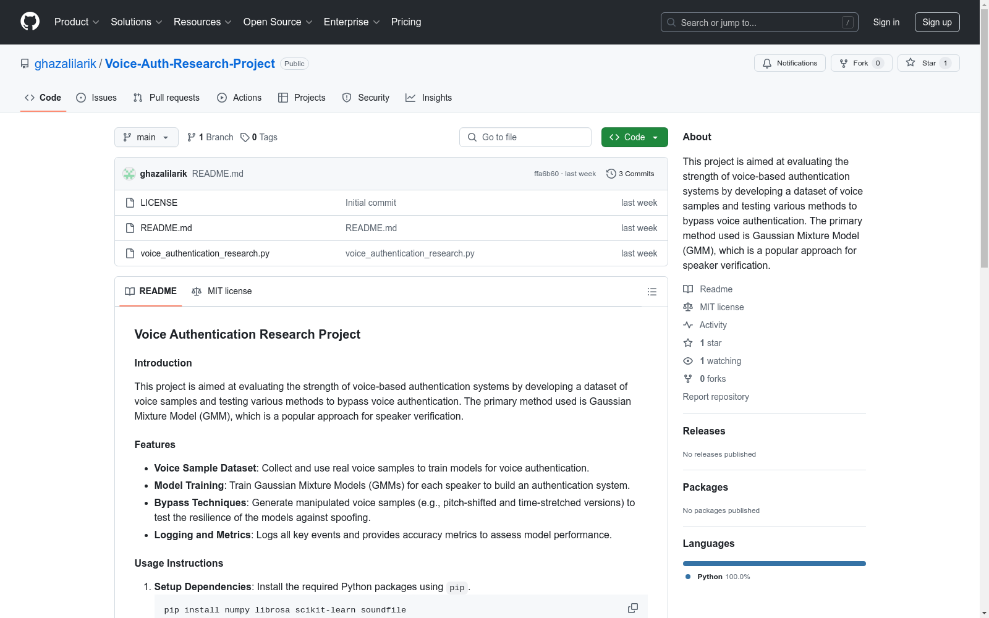The image size is (989, 618).
Task: Open Initial commit message link
Action: (x=371, y=203)
